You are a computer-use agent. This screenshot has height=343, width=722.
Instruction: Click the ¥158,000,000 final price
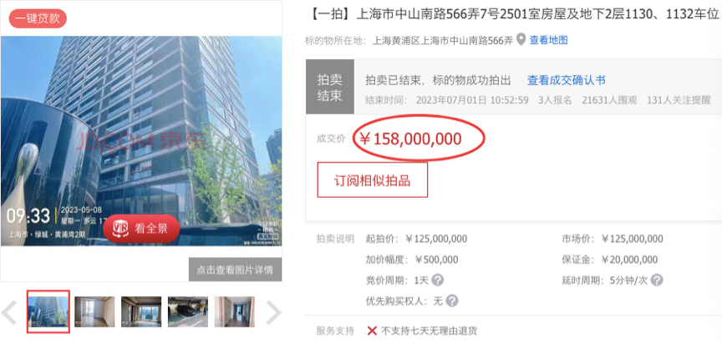pyautogui.click(x=411, y=139)
